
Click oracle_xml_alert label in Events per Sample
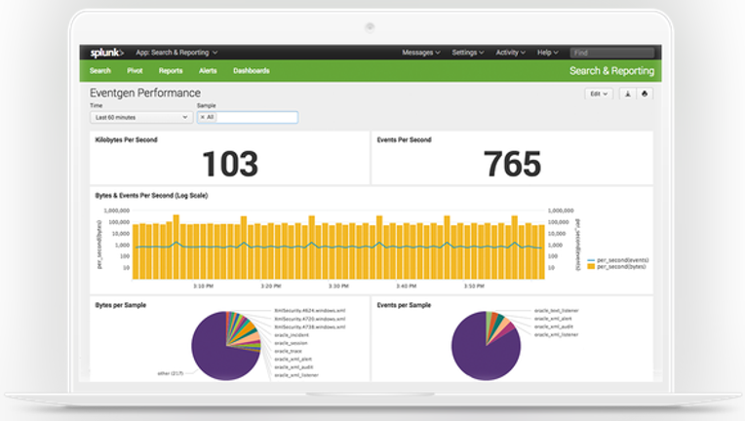[553, 319]
